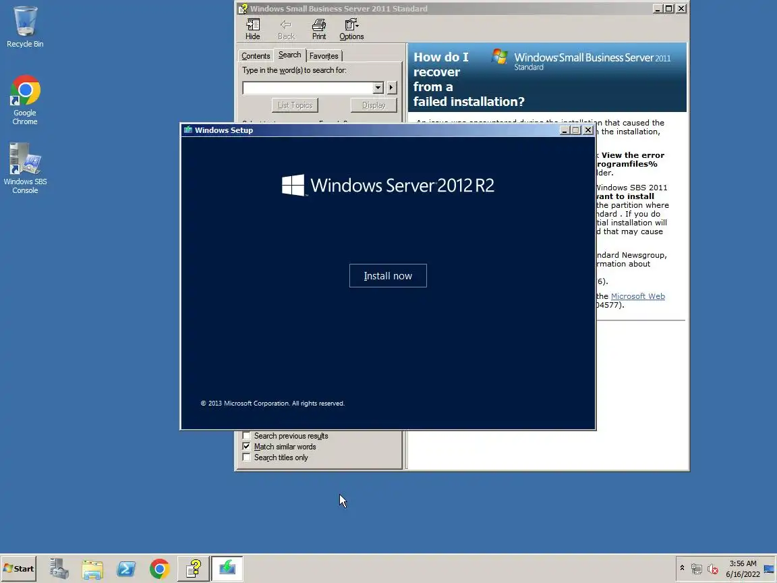Image resolution: width=777 pixels, height=583 pixels.
Task: Select the Google Chrome desktop shortcut
Action: click(25, 100)
